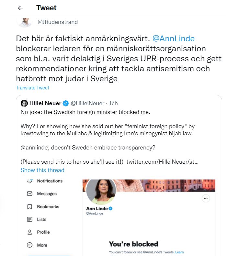
Task: Click Ann Linde's round profile photo
Action: click(101, 192)
